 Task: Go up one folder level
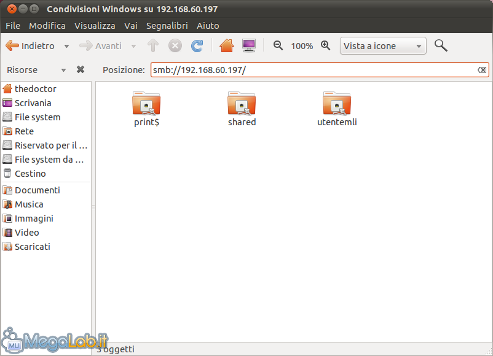[153, 46]
